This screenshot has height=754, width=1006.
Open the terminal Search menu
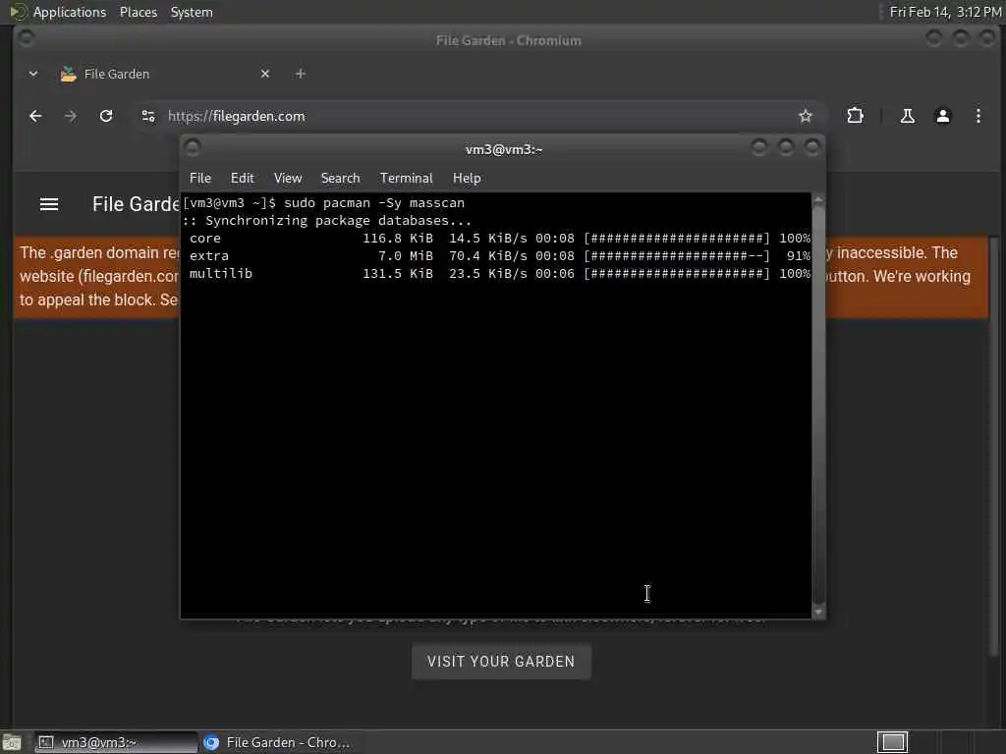coord(340,179)
